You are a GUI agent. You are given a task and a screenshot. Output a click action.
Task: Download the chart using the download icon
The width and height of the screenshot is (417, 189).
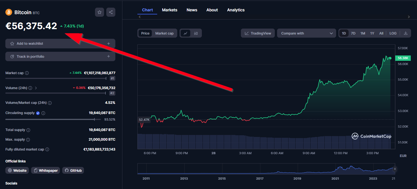pos(406,33)
